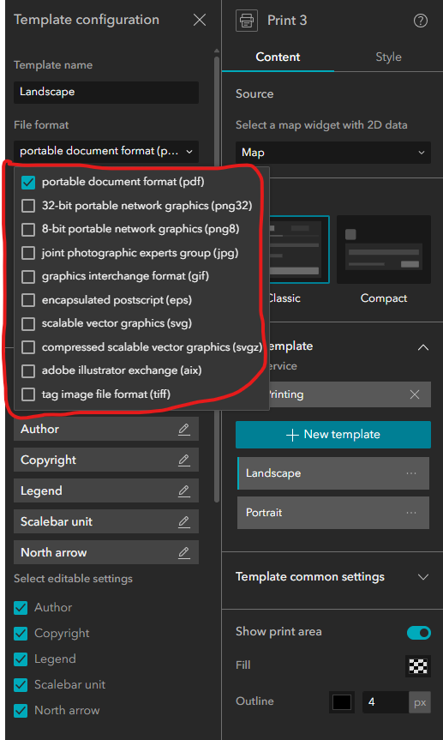Uncheck Author editable setting
This screenshot has width=443, height=740.
click(x=21, y=608)
